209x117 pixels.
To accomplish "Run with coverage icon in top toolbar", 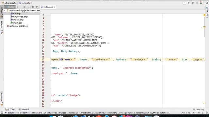I will (197, 3).
